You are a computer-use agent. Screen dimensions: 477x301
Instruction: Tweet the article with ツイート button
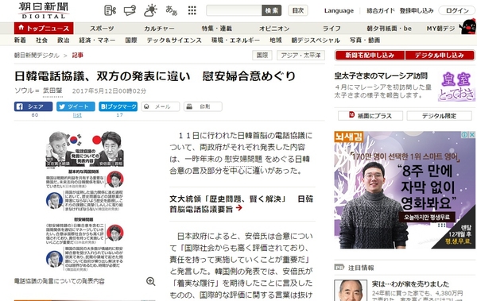point(76,106)
